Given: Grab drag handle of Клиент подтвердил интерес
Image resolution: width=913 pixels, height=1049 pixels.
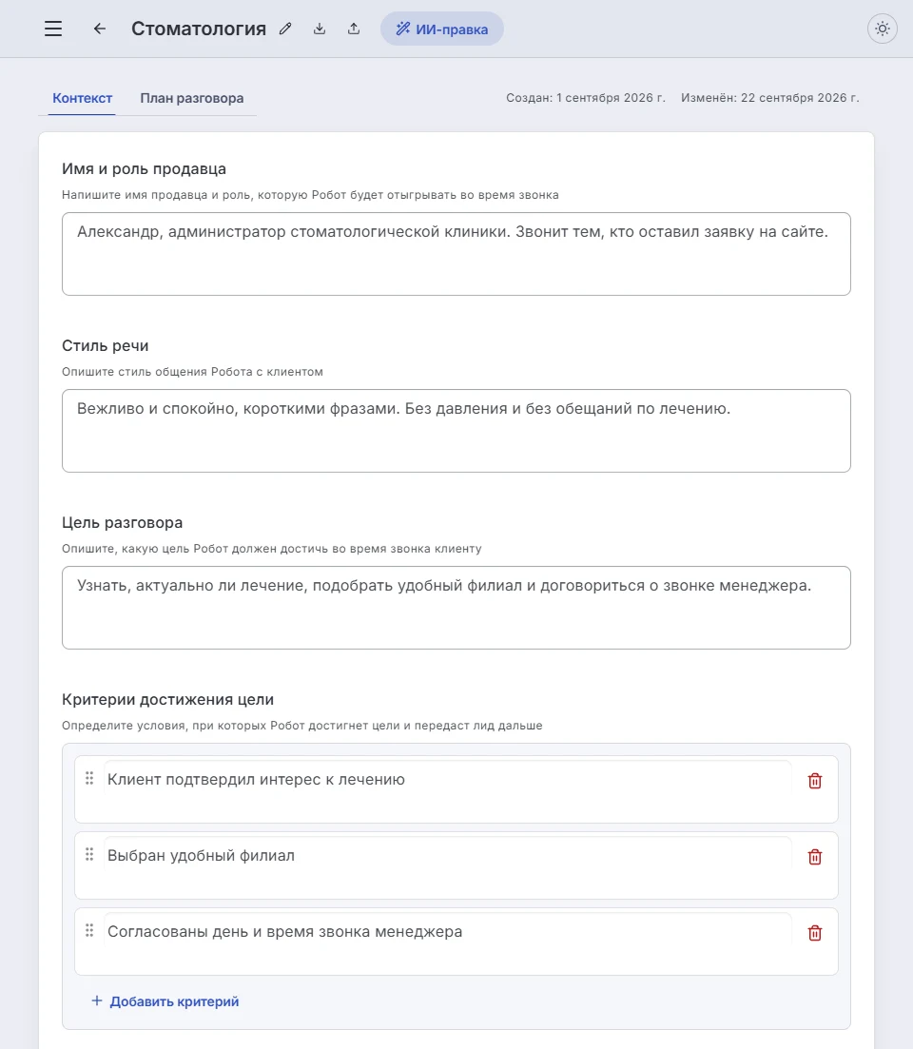Looking at the screenshot, I should coord(89,779).
